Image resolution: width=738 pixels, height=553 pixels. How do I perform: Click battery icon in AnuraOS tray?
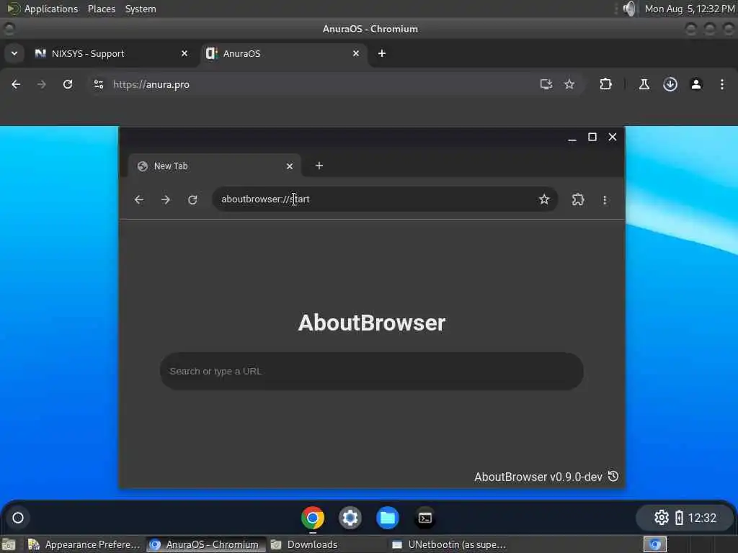click(x=679, y=518)
